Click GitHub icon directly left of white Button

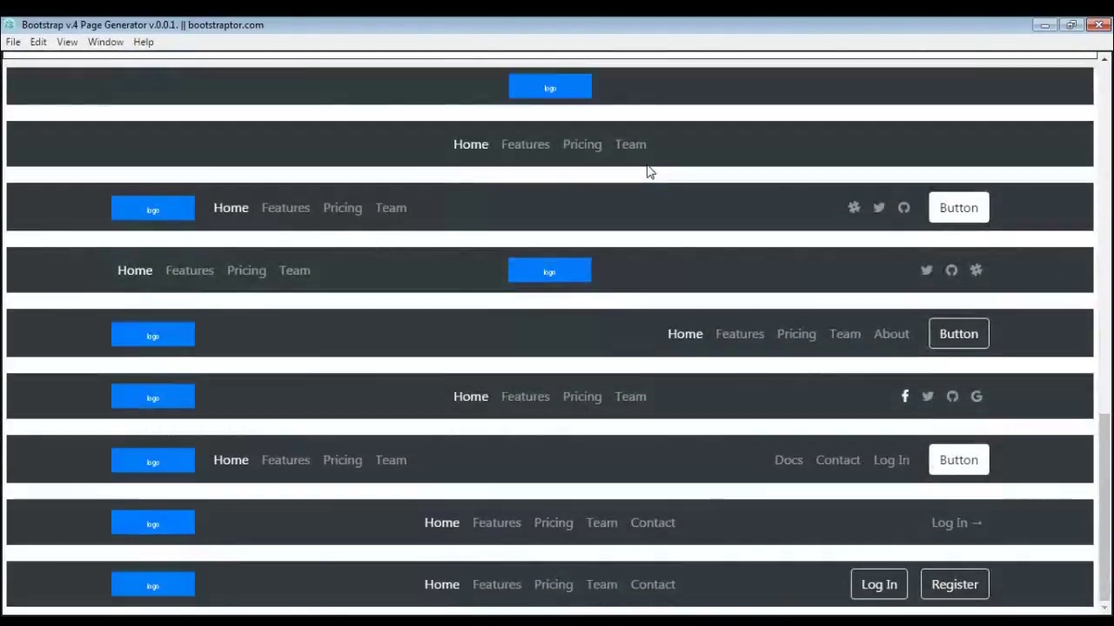[x=903, y=208]
